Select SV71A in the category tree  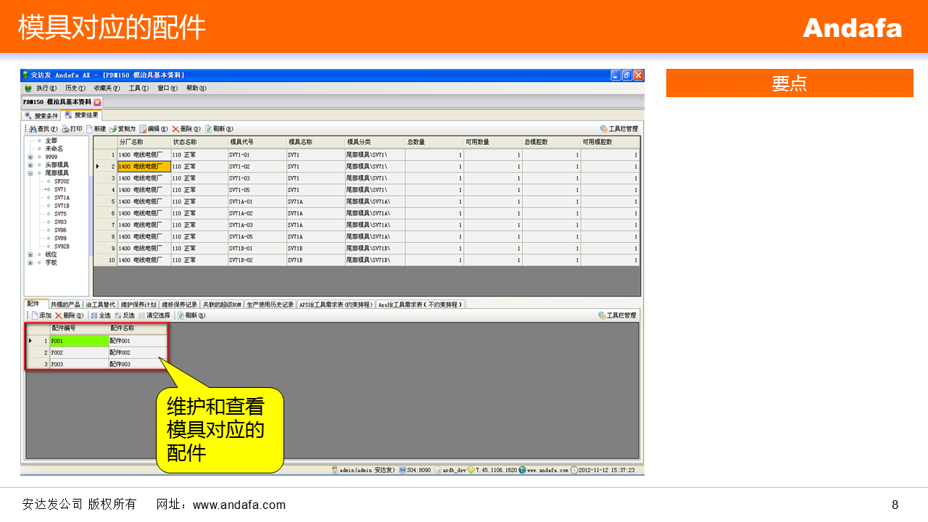[x=62, y=198]
